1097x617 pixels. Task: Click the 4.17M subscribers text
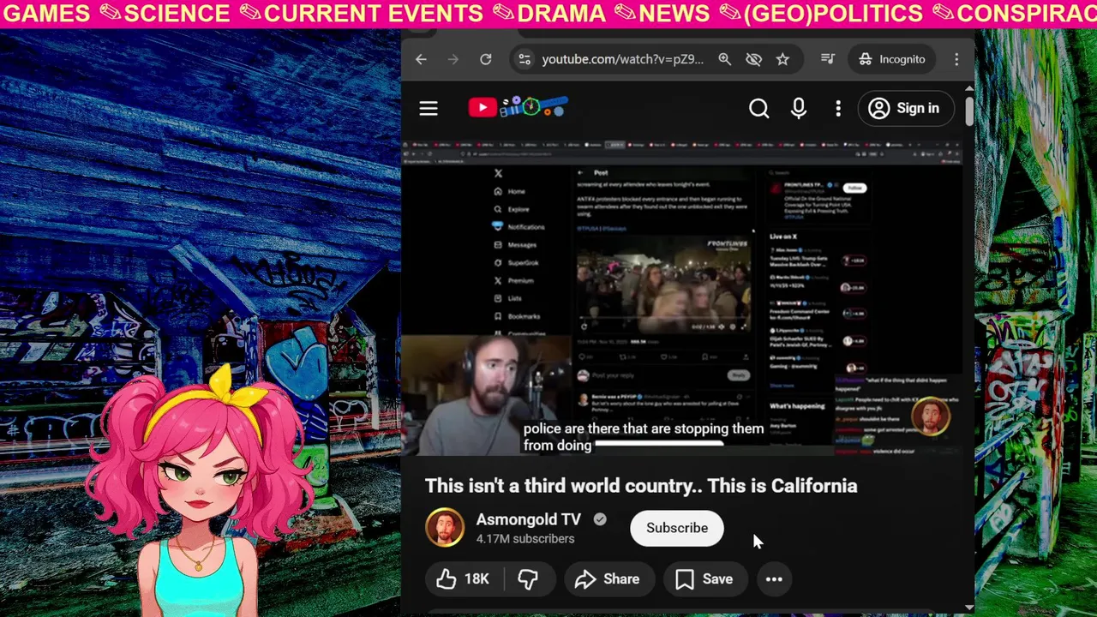525,539
